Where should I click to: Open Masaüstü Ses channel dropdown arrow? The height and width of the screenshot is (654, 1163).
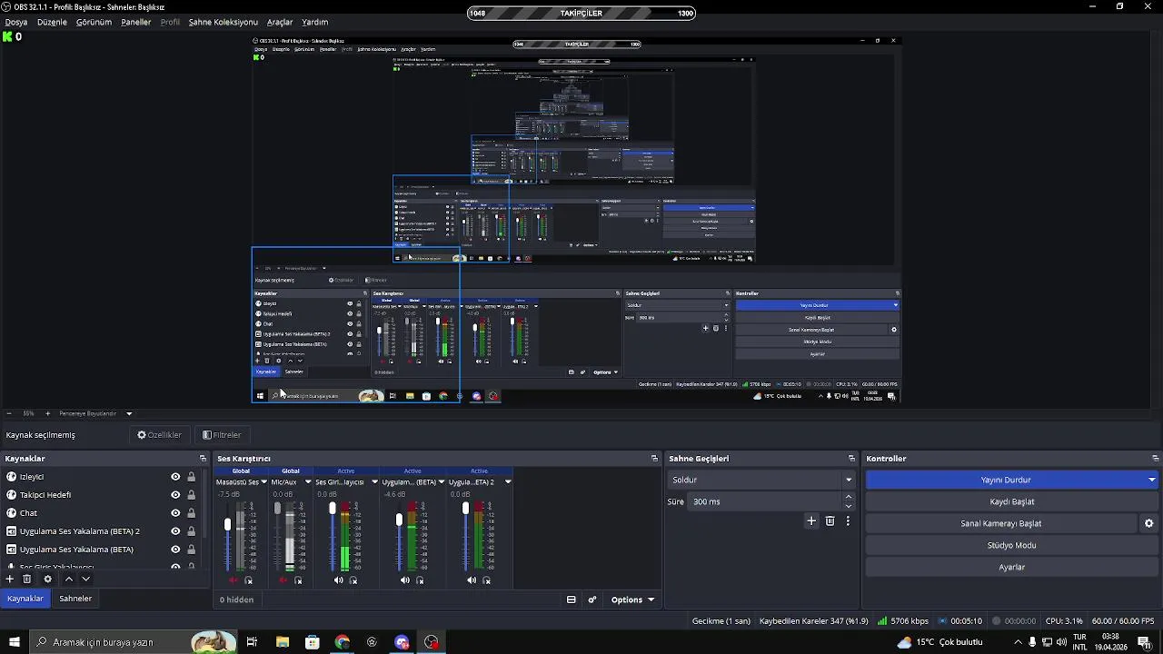tap(264, 482)
